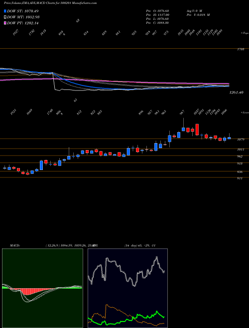The image size is (249, 328).
Task: Click the magenta DOW PT legend swatch
Action: pyautogui.click(x=5, y=23)
